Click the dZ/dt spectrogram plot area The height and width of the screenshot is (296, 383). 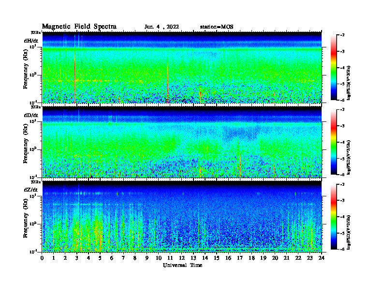click(182, 217)
